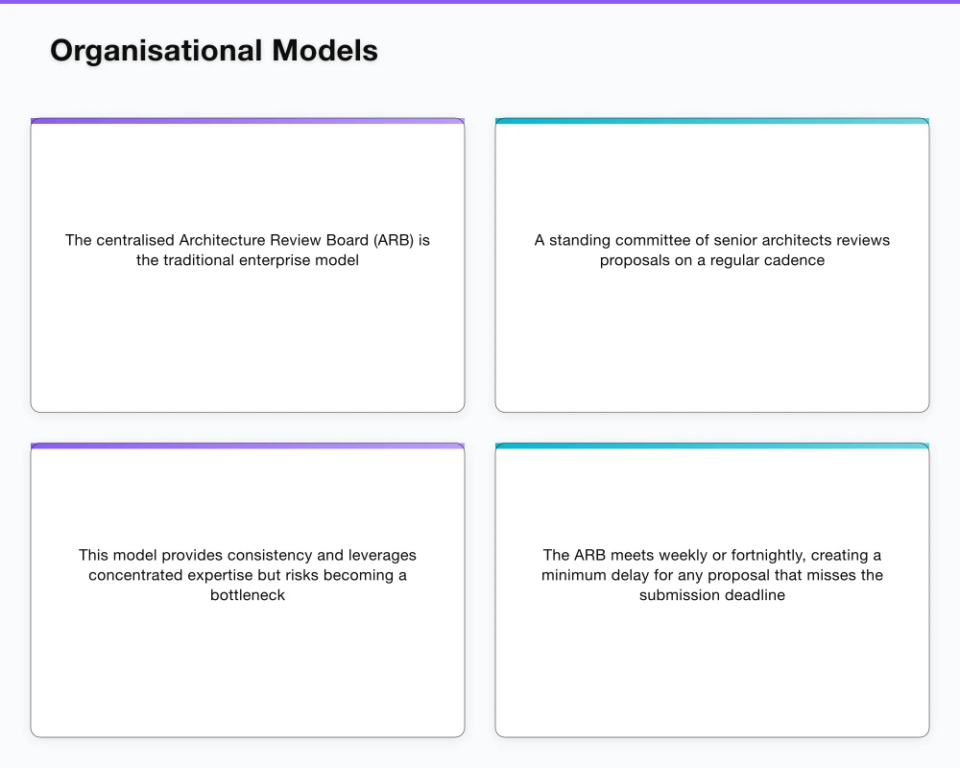Screen dimensions: 960x768
Task: Click the teal accent bar above the standing committee card
Action: point(712,121)
